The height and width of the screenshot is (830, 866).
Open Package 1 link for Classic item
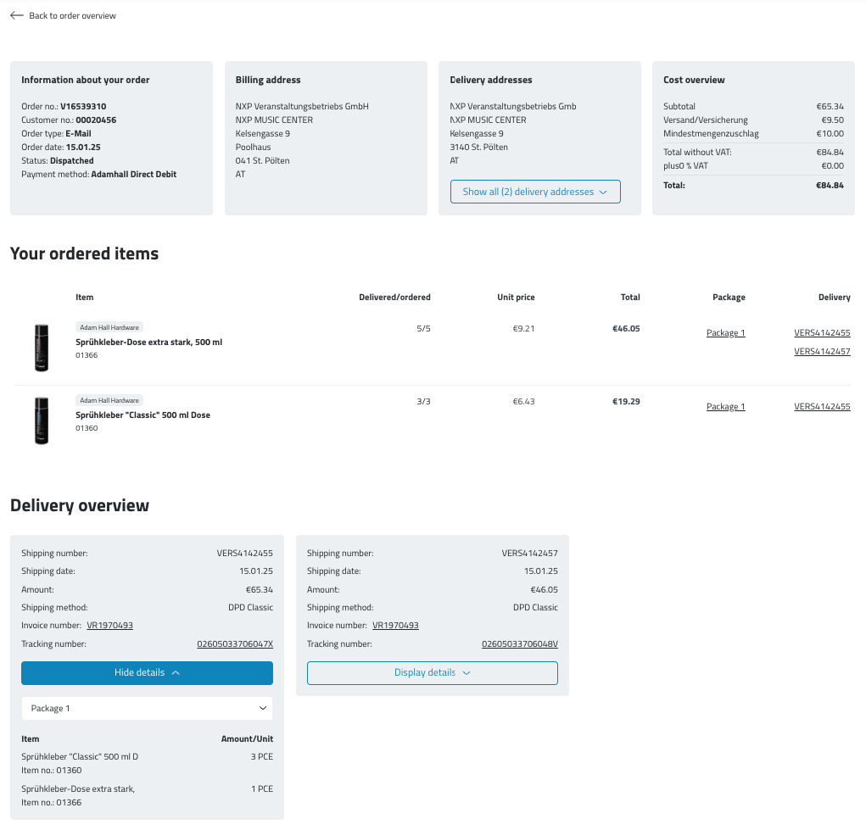(725, 407)
